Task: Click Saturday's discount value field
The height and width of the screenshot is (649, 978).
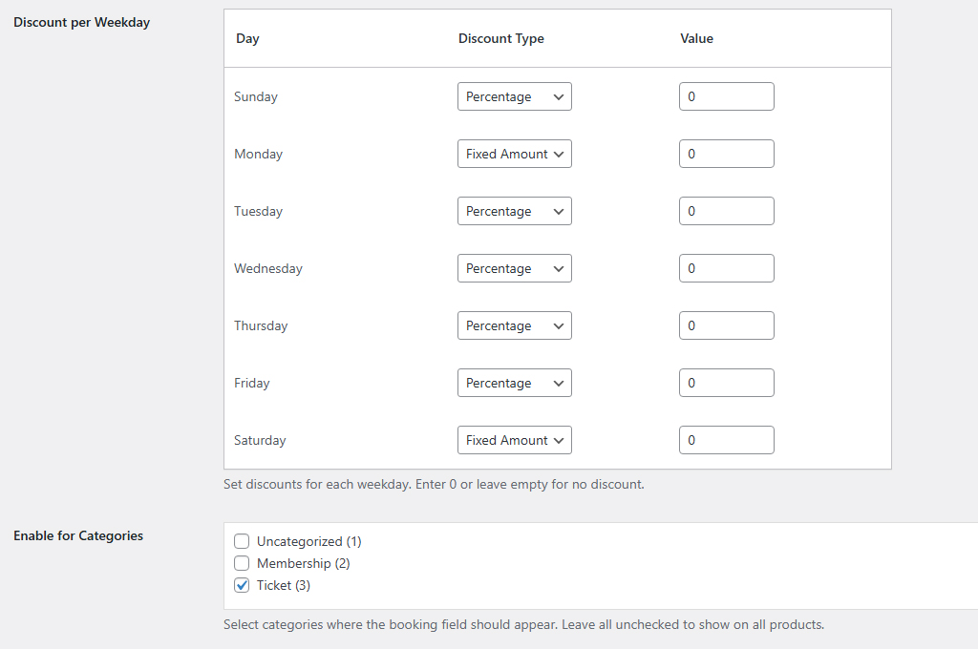Action: pyautogui.click(x=726, y=440)
